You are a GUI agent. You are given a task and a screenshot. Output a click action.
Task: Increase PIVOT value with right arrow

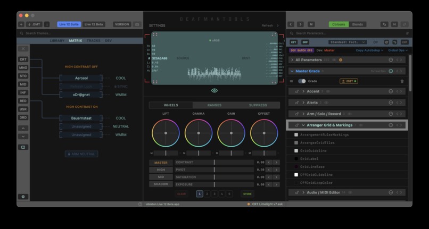pyautogui.click(x=276, y=169)
